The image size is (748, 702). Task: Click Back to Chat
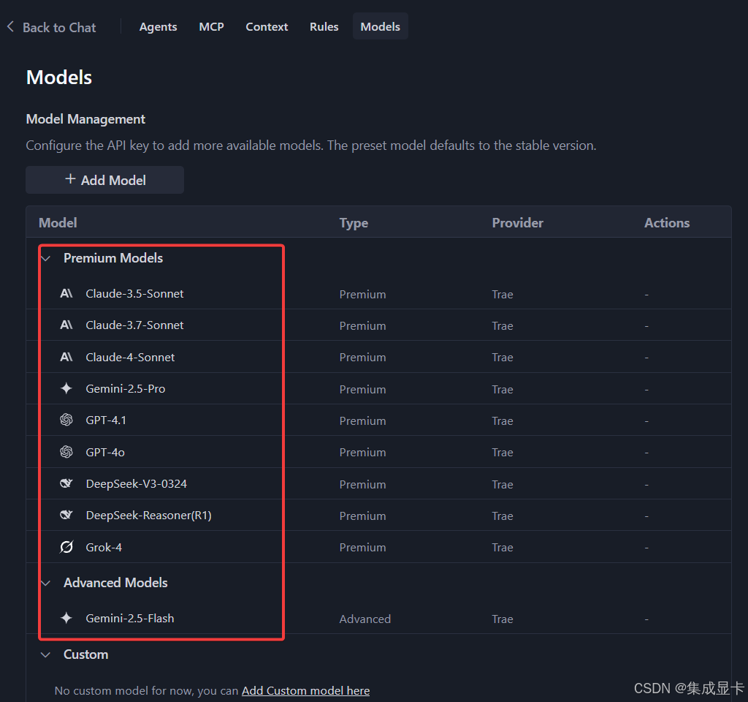coord(59,28)
